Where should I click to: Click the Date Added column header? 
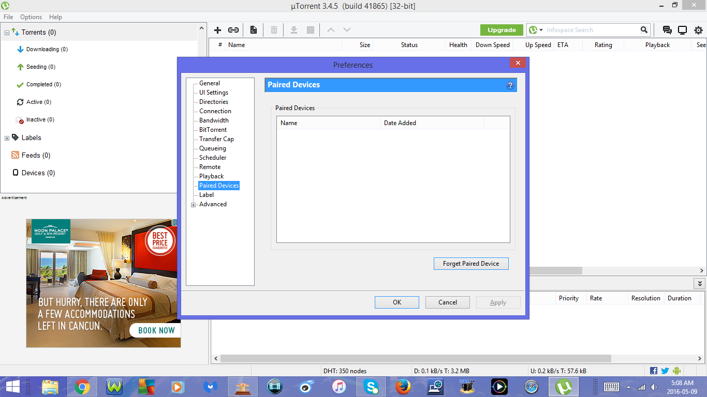tap(432, 123)
